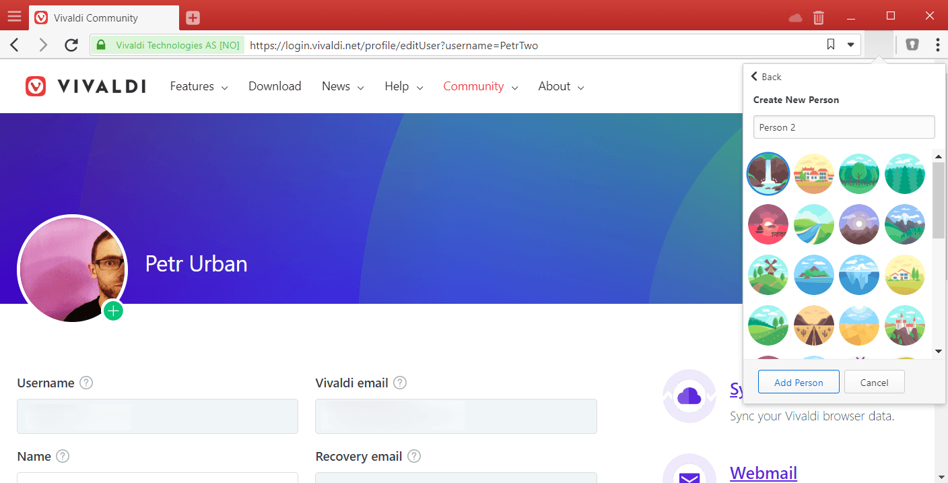Select the waterfall avatar
This screenshot has height=483, width=948.
coord(768,174)
